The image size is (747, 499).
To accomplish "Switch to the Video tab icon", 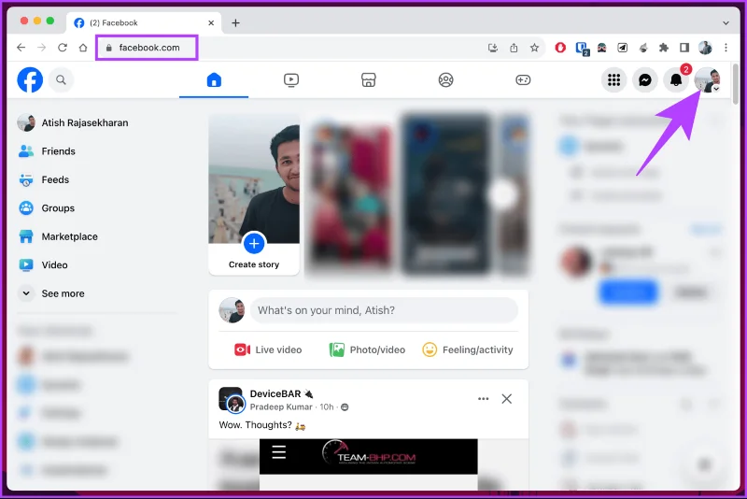I will 291,79.
